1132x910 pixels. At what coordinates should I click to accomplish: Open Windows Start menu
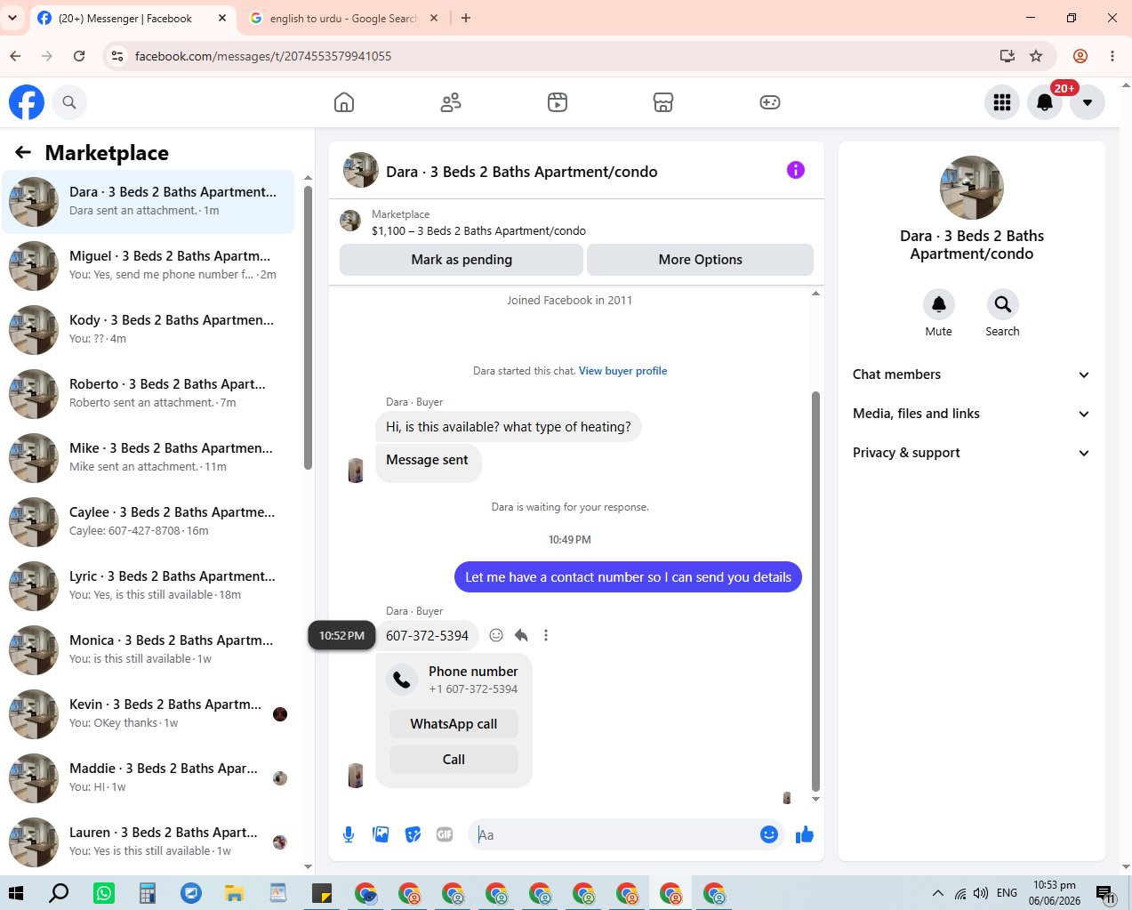pyautogui.click(x=16, y=893)
